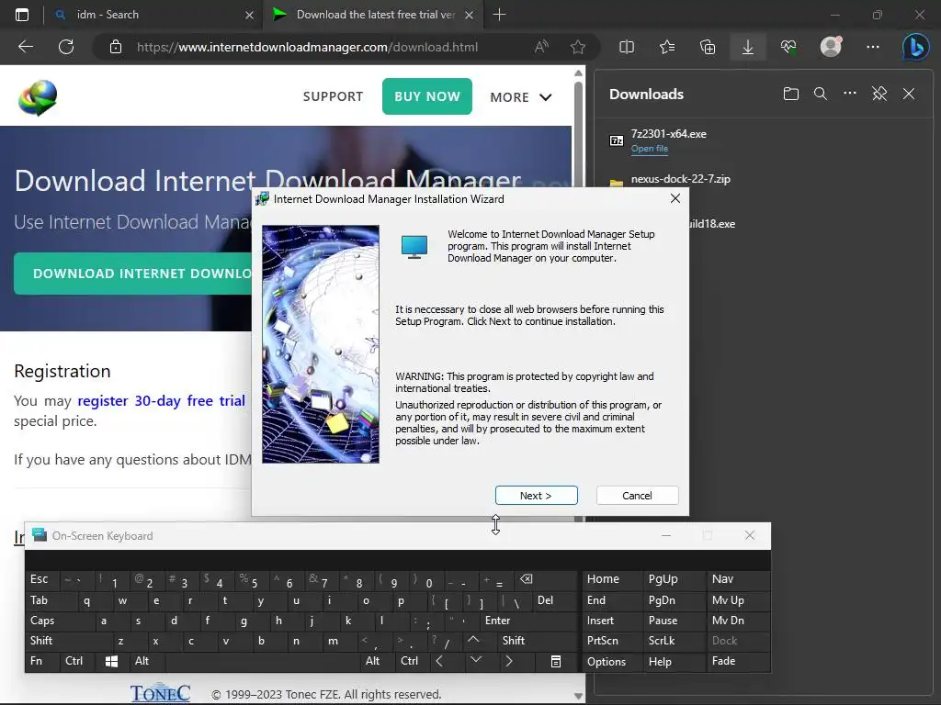Click Open file under 7z2301-x64.exe
The height and width of the screenshot is (705, 941).
pyautogui.click(x=650, y=149)
